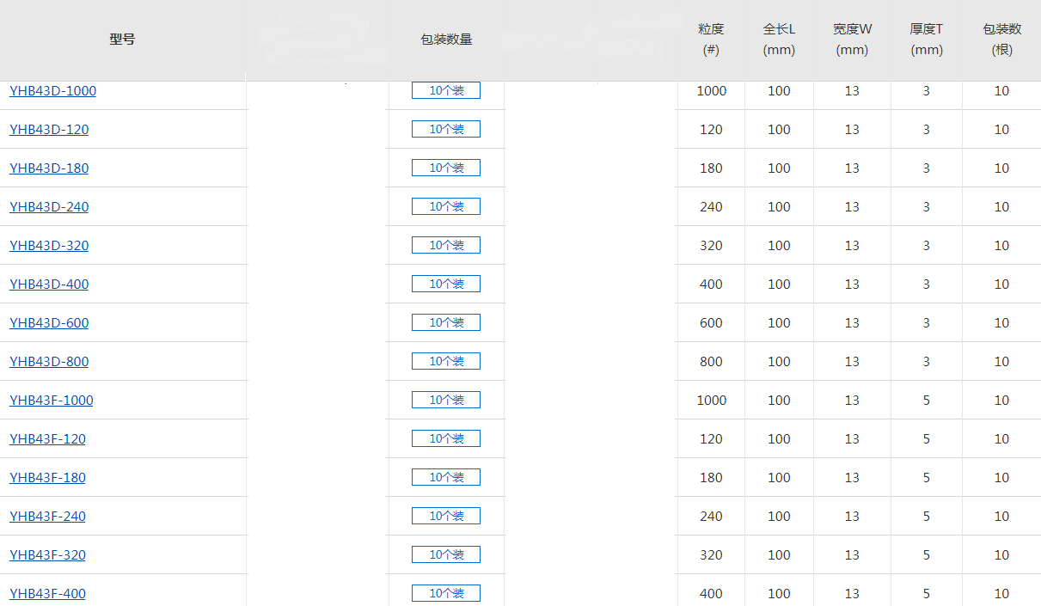Screen dimensions: 1041x606
Task: Click the 型号 column header
Action: (x=122, y=40)
